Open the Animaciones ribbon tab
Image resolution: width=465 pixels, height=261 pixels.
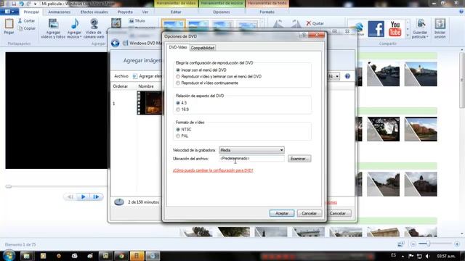pyautogui.click(x=60, y=12)
